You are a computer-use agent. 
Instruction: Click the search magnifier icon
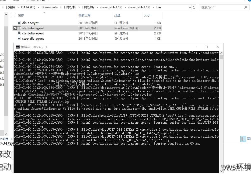click(246, 7)
